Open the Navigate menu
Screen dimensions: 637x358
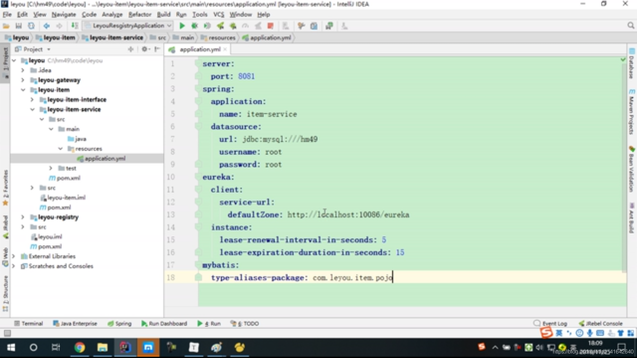[64, 15]
